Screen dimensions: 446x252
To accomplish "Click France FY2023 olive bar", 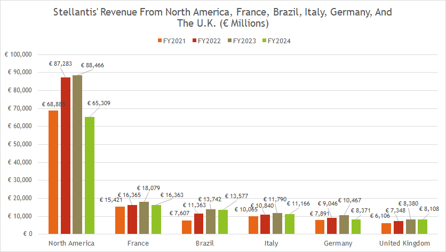I will [144, 218].
